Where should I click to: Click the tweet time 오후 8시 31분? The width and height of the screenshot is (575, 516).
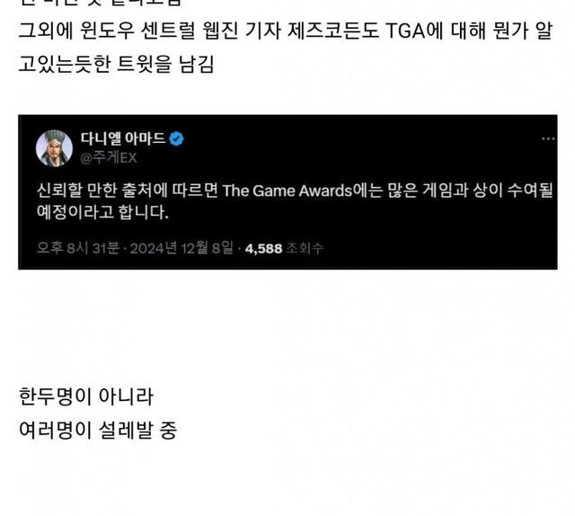78,248
